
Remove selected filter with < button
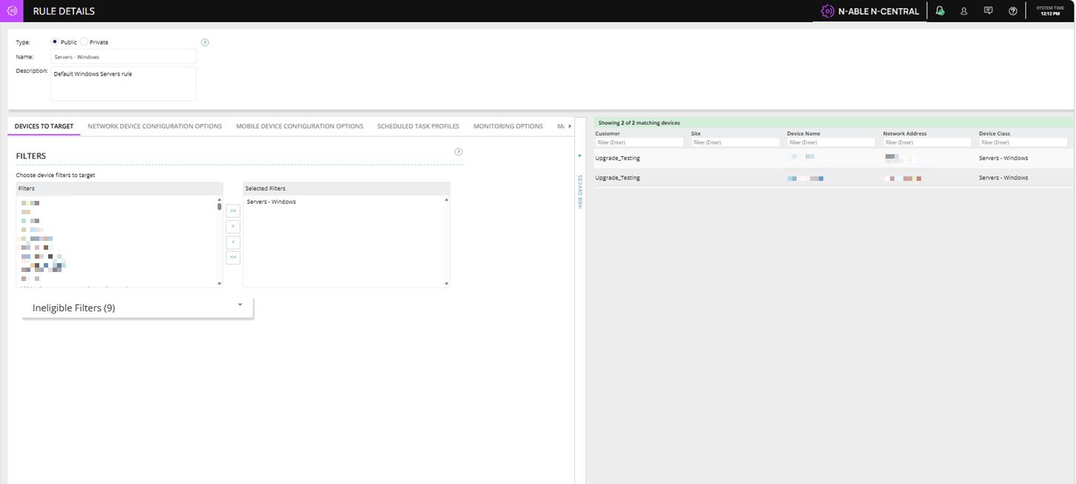coord(233,242)
